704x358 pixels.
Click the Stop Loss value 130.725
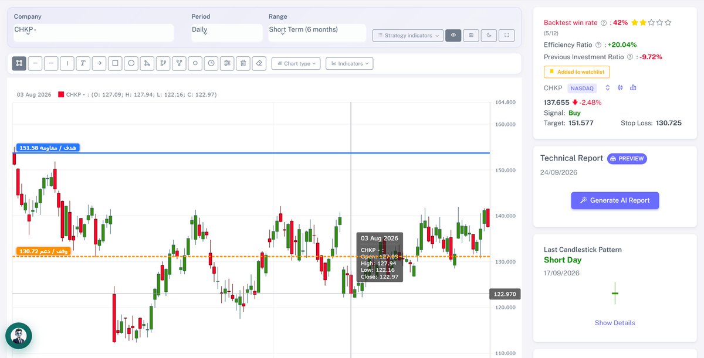(669, 123)
